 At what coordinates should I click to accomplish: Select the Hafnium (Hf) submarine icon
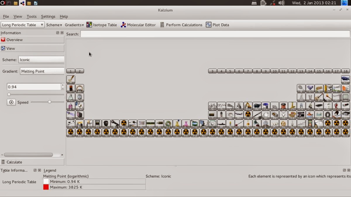[x=221, y=124]
